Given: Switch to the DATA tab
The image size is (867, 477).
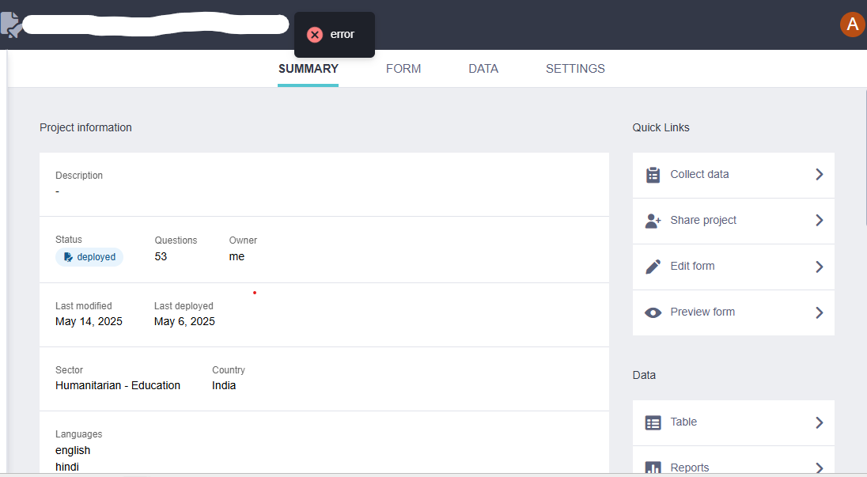Looking at the screenshot, I should pyautogui.click(x=483, y=69).
